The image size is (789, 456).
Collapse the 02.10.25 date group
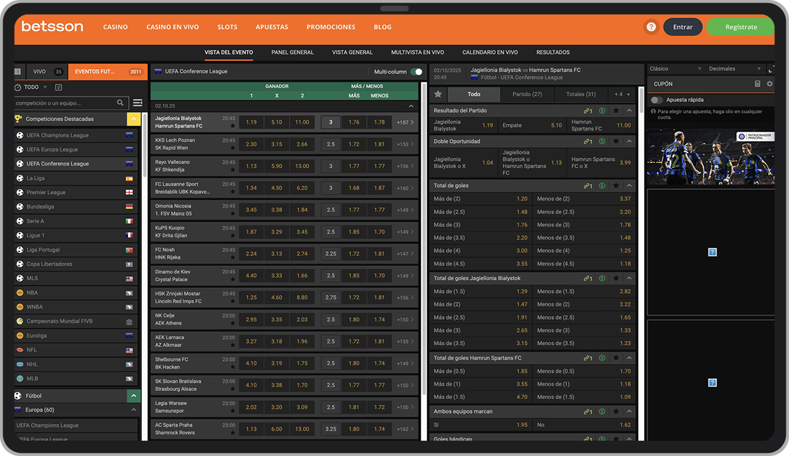click(411, 106)
